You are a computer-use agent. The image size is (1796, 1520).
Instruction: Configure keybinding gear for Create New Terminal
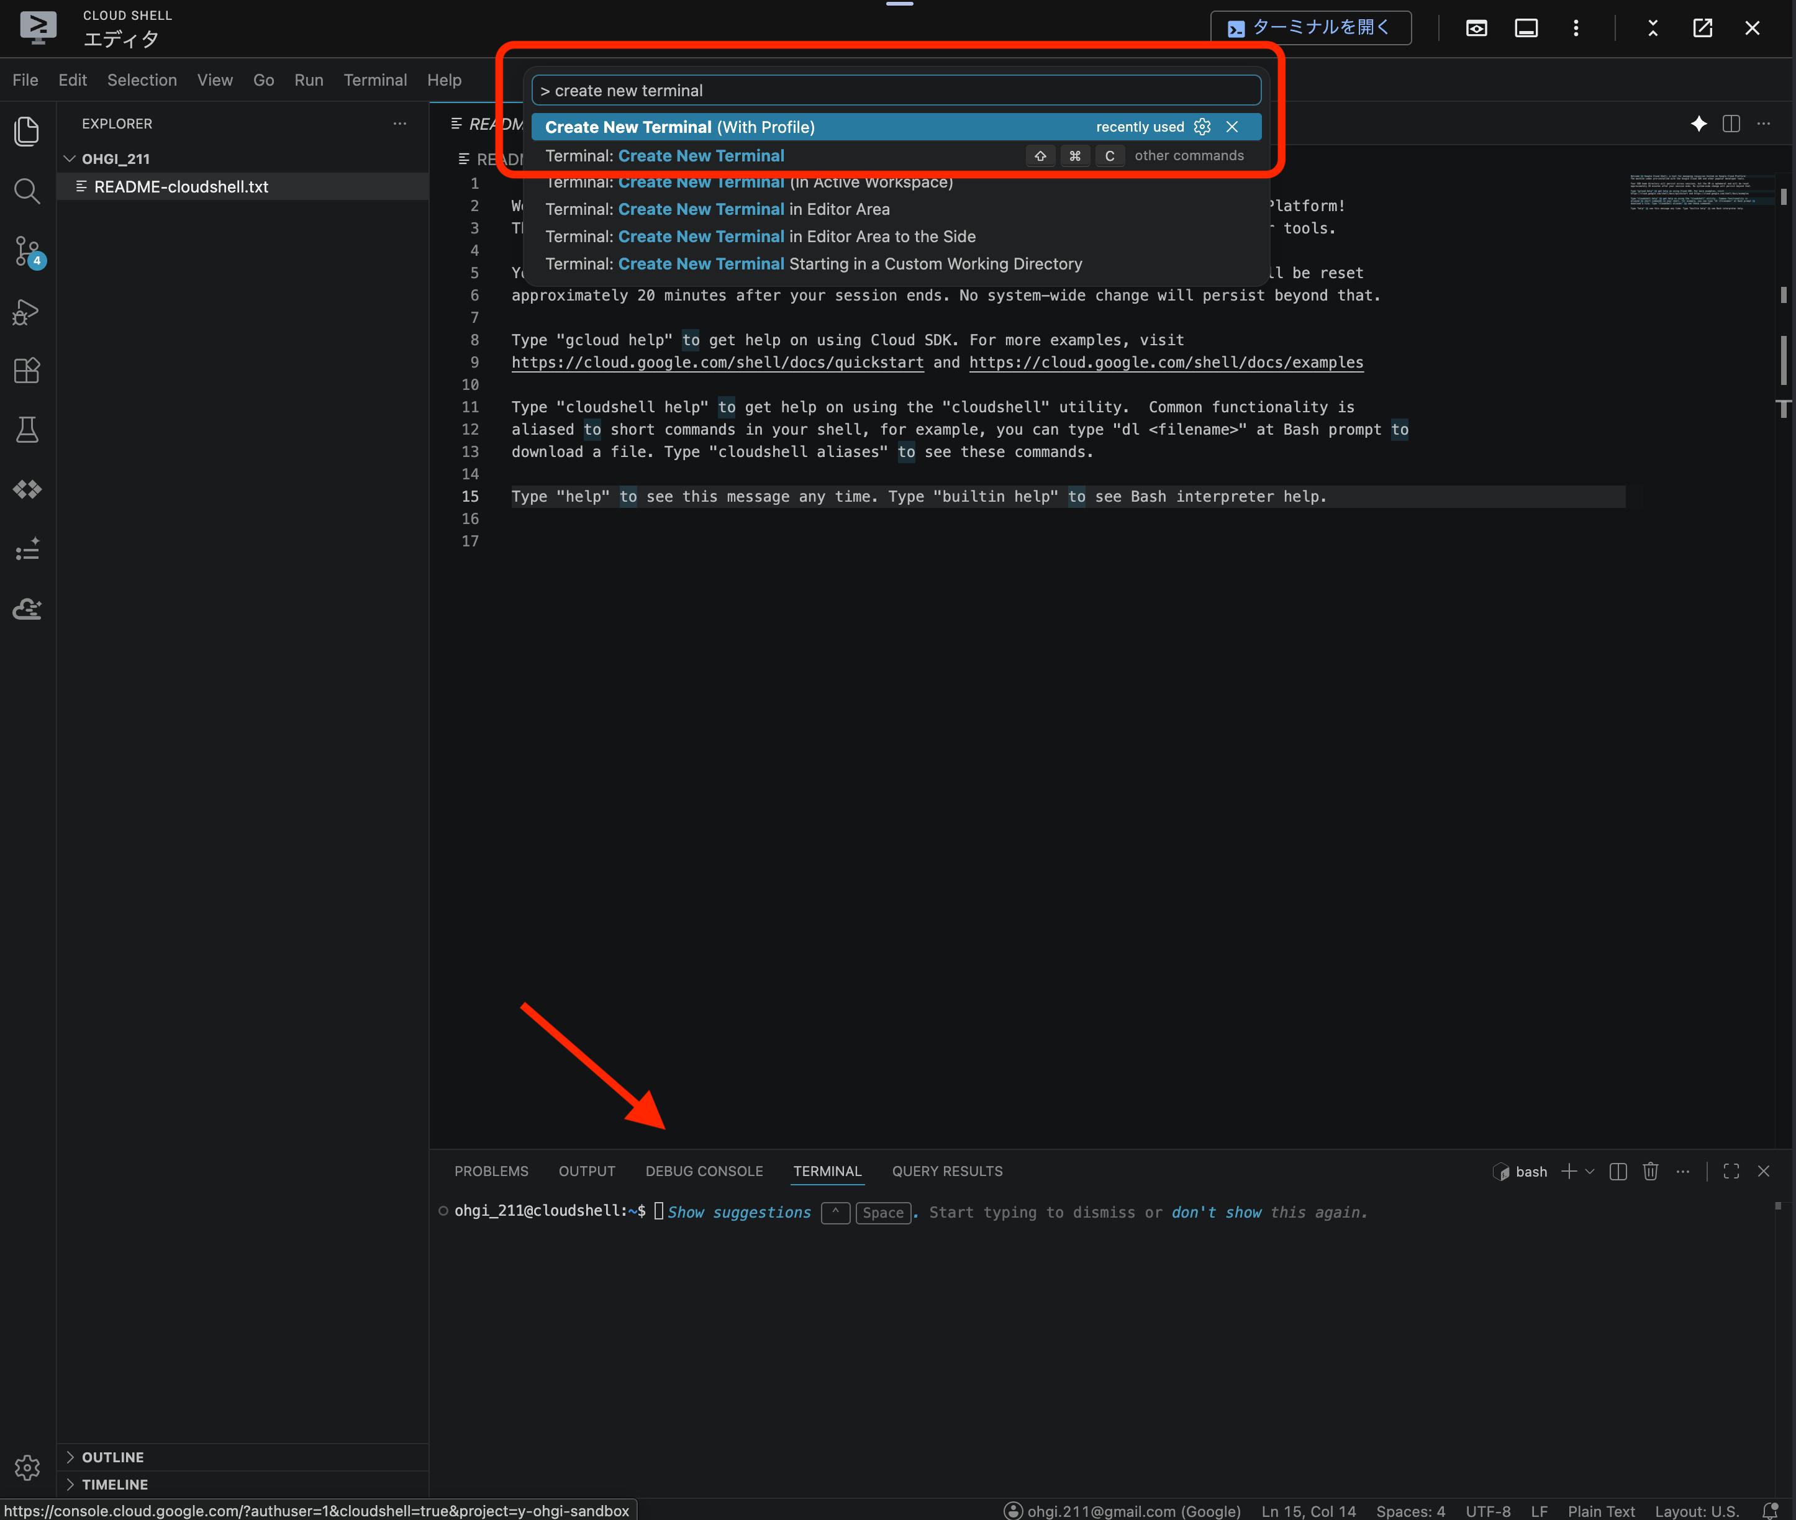click(1202, 127)
